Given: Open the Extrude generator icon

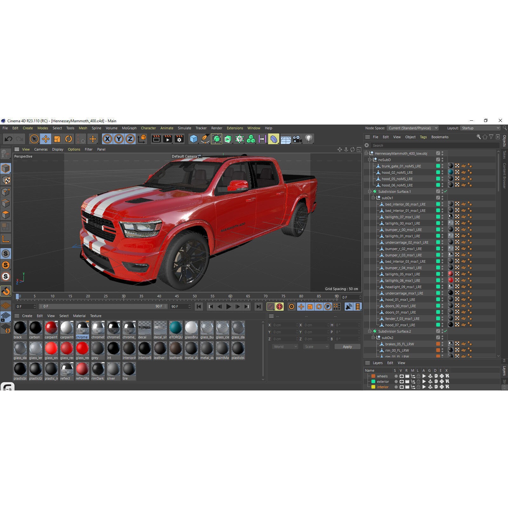Looking at the screenshot, I should pyautogui.click(x=228, y=139).
